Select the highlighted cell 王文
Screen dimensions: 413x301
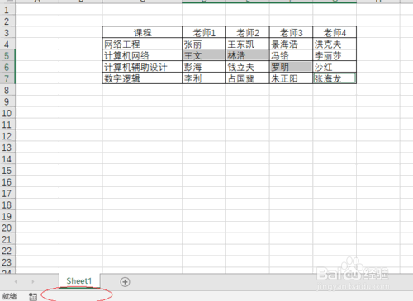point(204,55)
